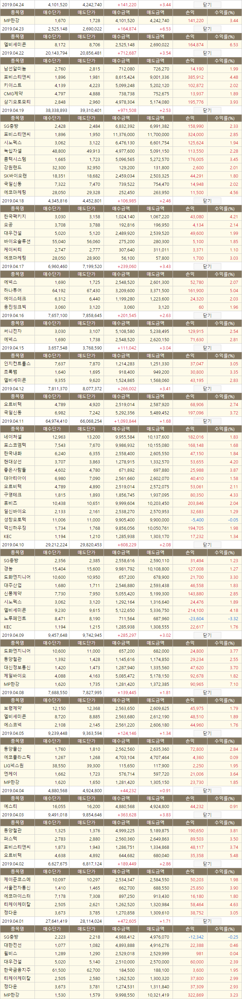Image resolution: width=242 pixels, height=999 pixels.
Task: Select the 한국팩키지 row
Action: [121, 217]
